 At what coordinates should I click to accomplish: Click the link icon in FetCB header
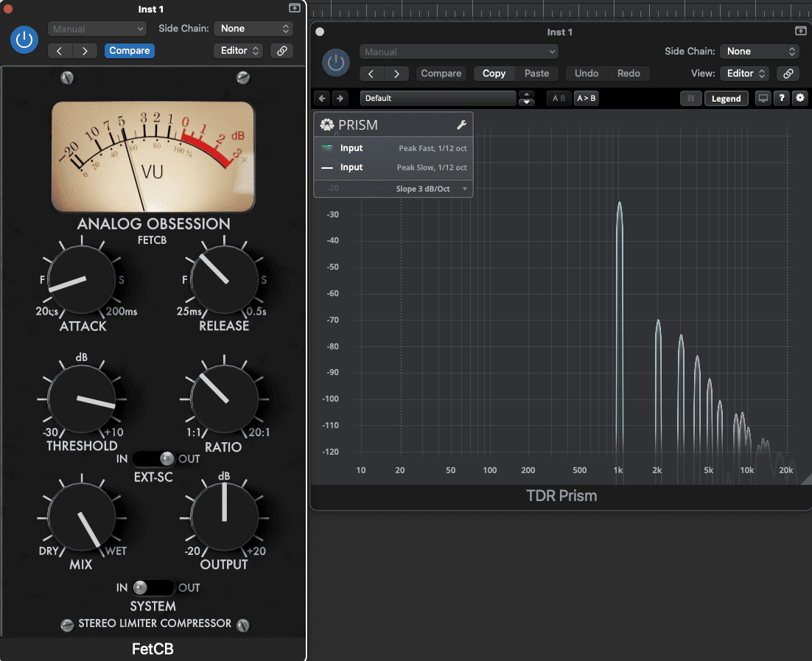pos(281,51)
